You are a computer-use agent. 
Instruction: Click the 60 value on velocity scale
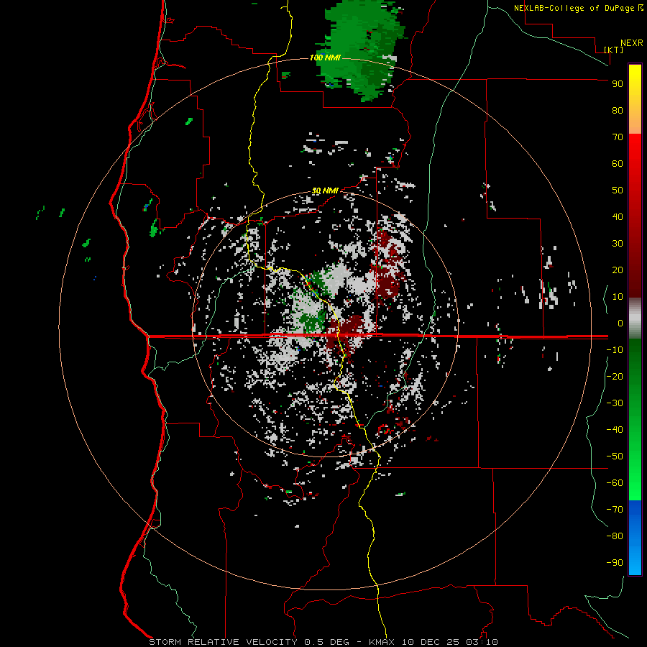(x=618, y=164)
